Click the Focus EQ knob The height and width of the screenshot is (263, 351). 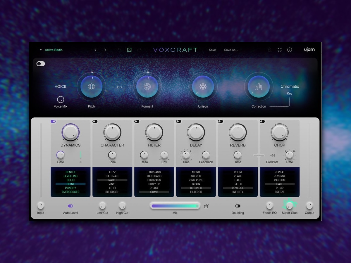click(270, 206)
